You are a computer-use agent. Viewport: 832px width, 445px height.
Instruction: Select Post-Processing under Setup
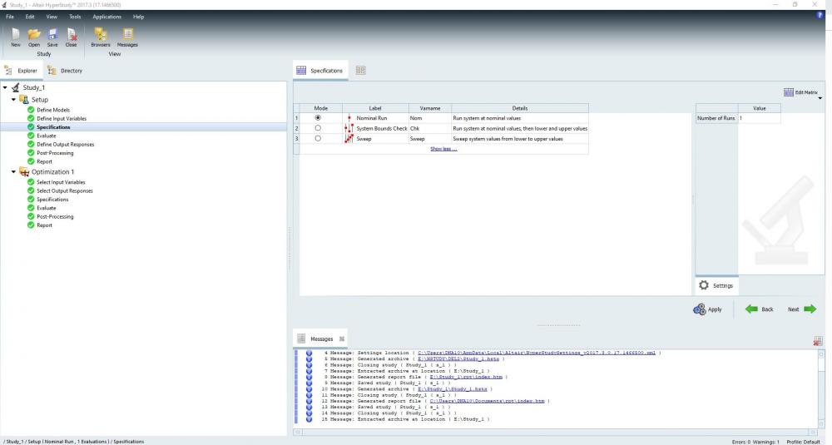[x=55, y=153]
